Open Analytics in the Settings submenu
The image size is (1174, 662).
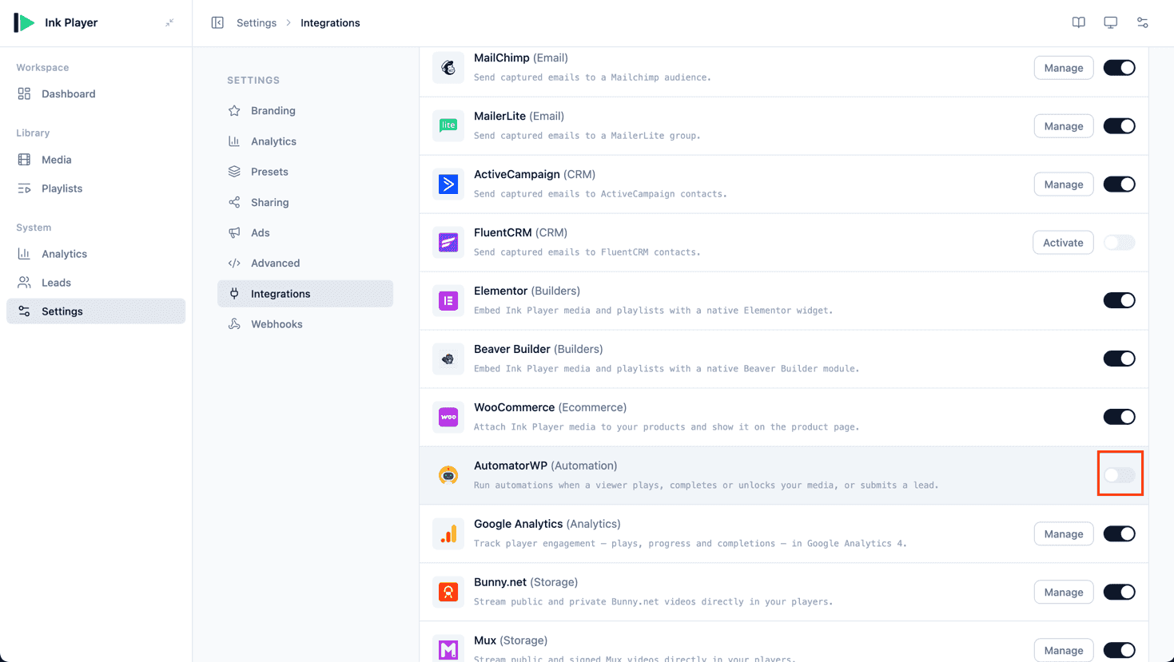305,141
